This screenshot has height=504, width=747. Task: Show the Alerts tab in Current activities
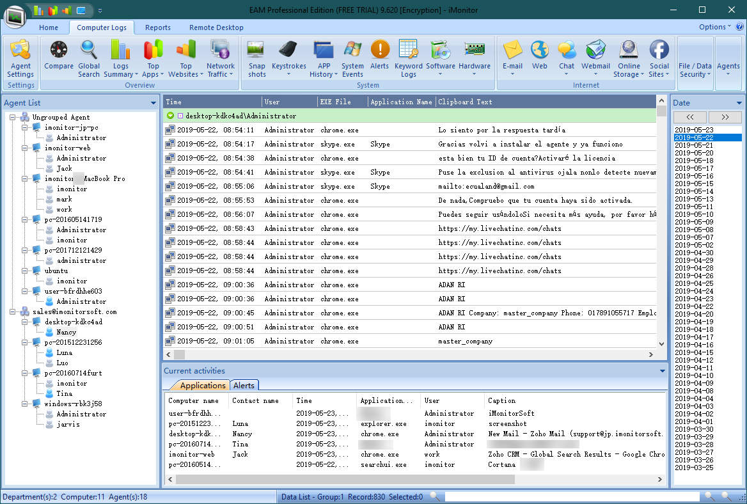(244, 386)
